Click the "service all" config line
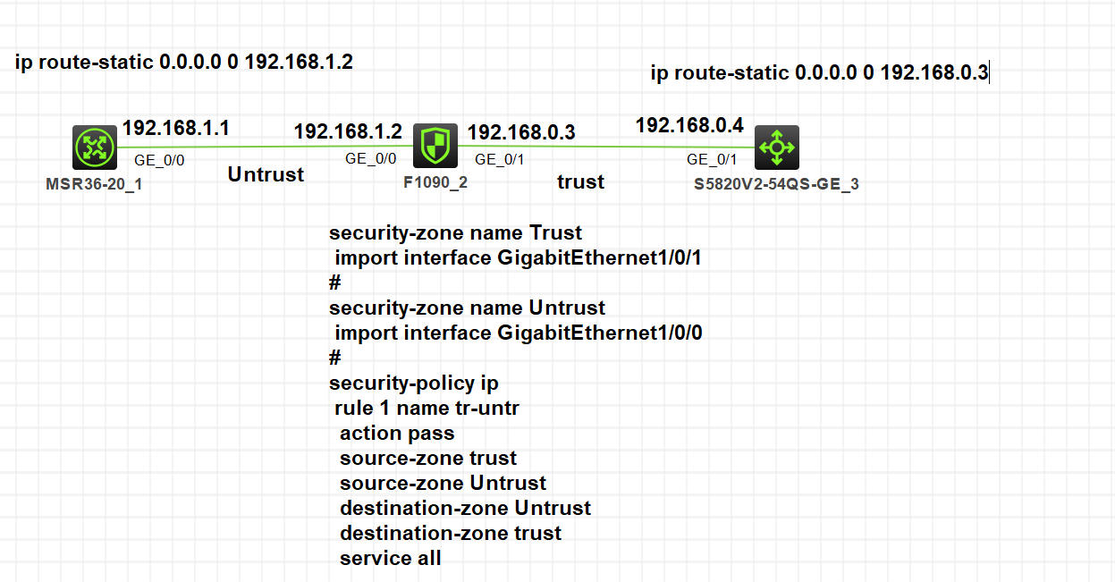Screen dimensions: 1115x582 (391, 559)
